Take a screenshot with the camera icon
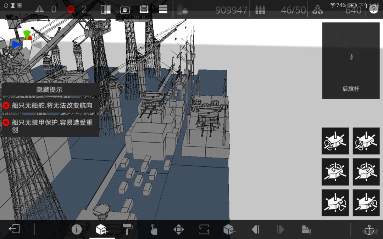383x239 pixels. (125, 10)
